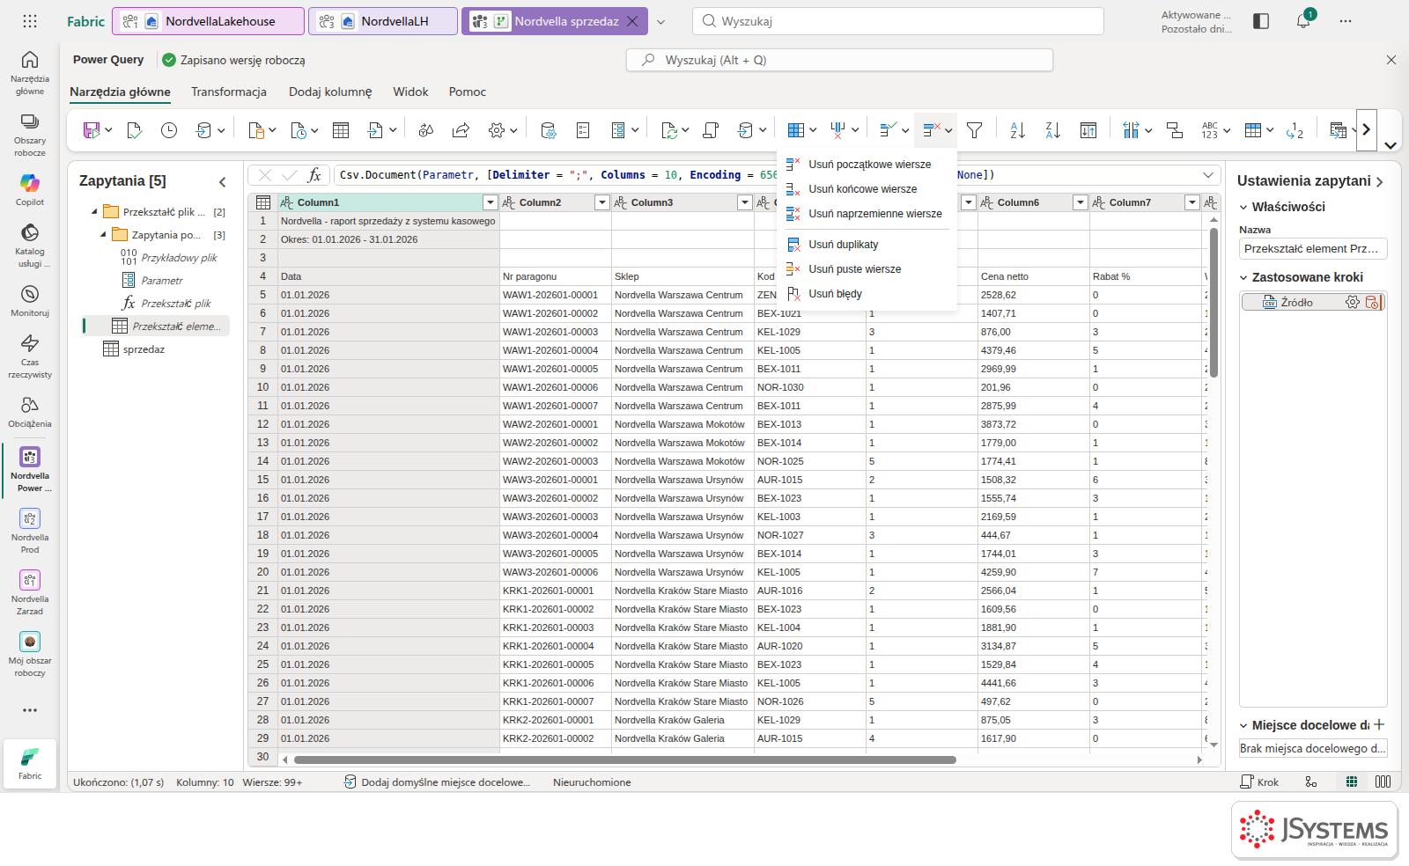This screenshot has width=1409, height=866.
Task: Open the ABC 123 data type icon
Action: point(1210,130)
